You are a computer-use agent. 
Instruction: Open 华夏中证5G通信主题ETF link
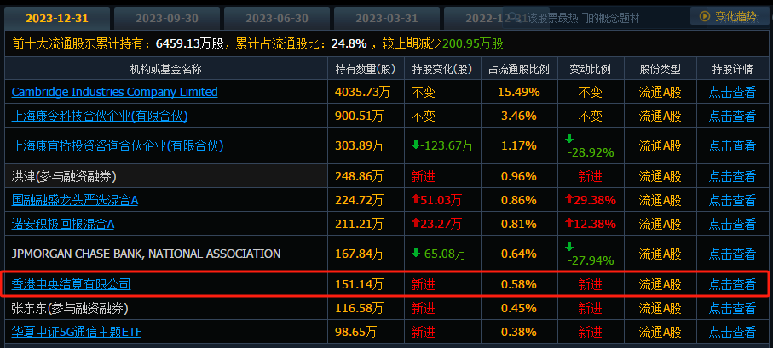click(x=77, y=332)
